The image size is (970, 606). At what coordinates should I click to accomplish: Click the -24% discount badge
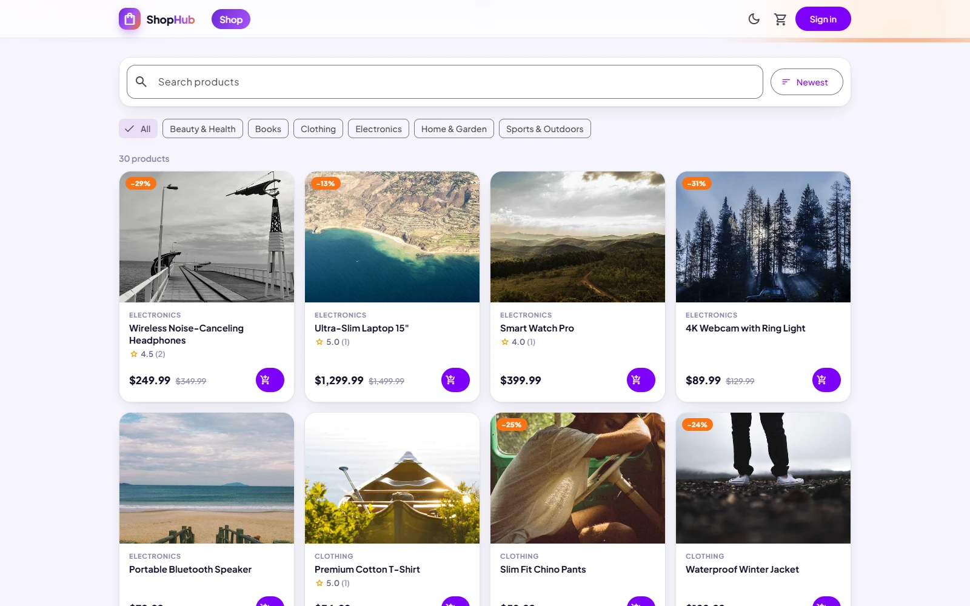(x=697, y=425)
